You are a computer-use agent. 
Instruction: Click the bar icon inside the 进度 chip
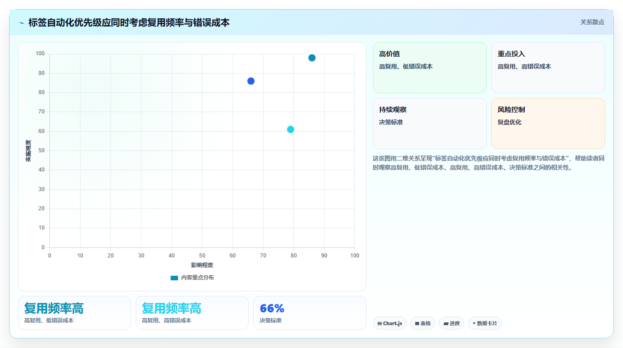click(446, 323)
